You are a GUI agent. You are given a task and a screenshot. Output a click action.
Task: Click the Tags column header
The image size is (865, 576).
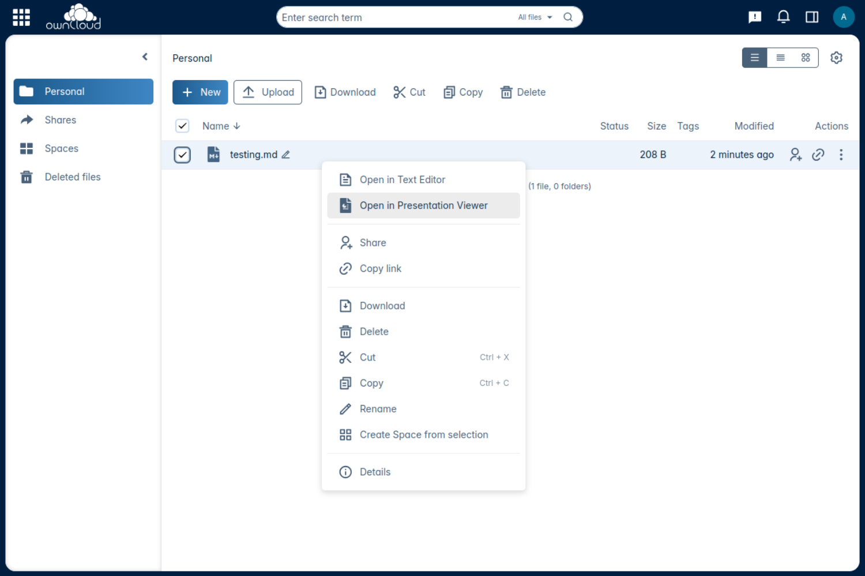(688, 126)
